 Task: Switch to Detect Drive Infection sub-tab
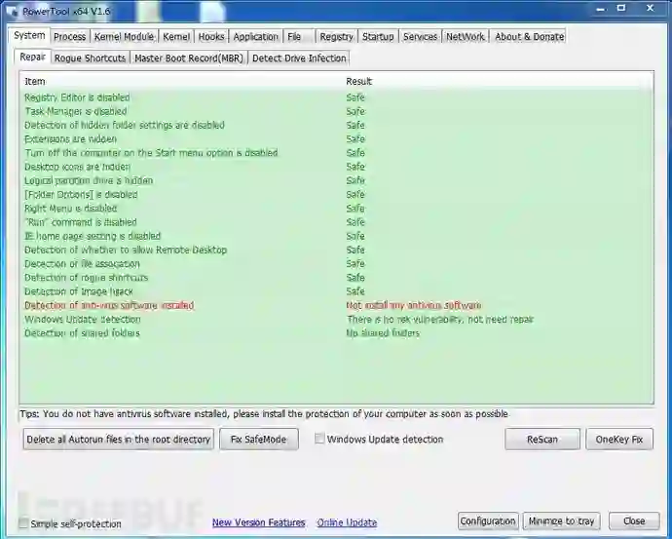(x=299, y=58)
